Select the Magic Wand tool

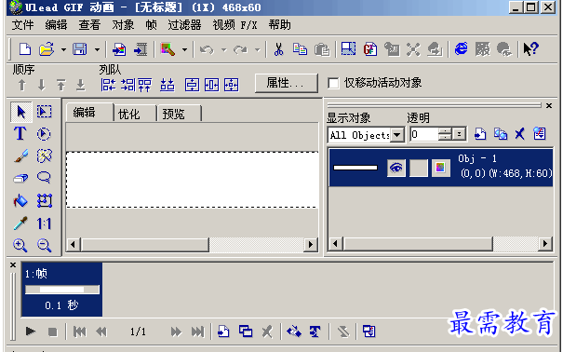(44, 156)
